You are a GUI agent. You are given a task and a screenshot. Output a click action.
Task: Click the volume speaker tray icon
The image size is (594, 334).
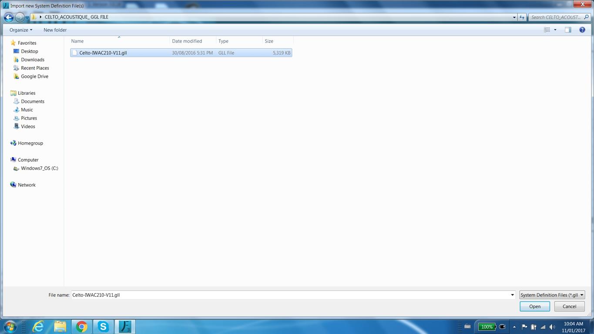point(552,327)
